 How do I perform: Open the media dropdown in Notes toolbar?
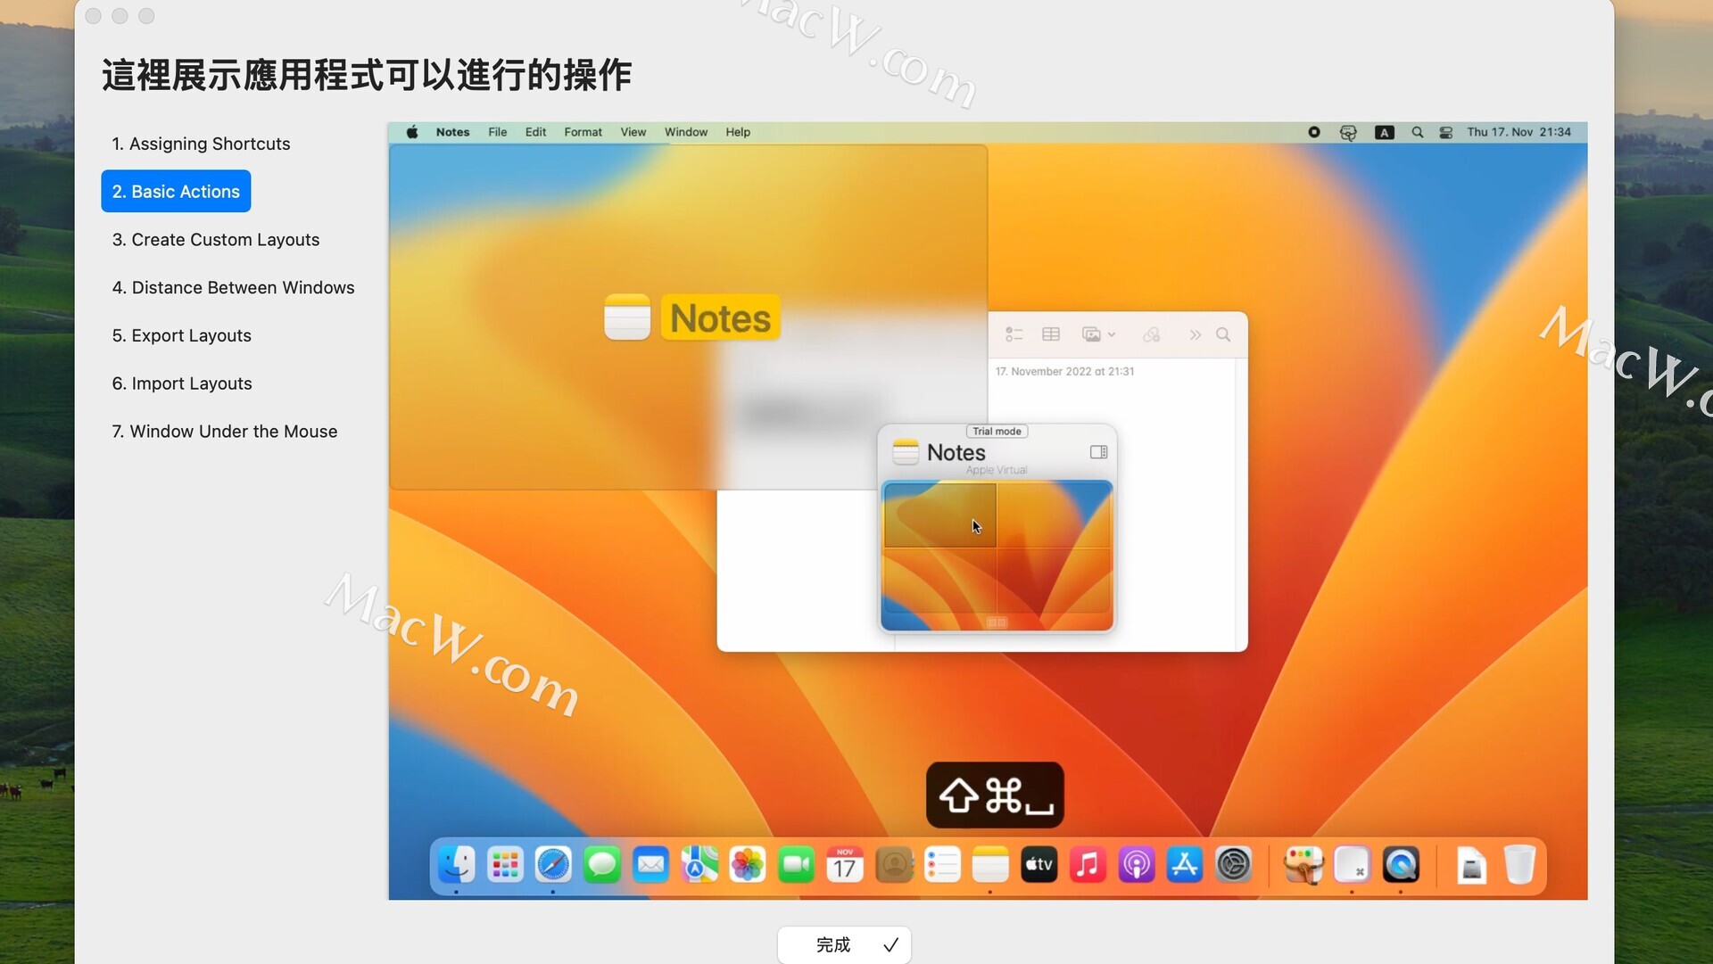click(1098, 334)
